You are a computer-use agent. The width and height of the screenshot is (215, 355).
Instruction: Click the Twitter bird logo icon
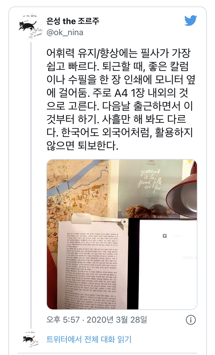pos(190,21)
